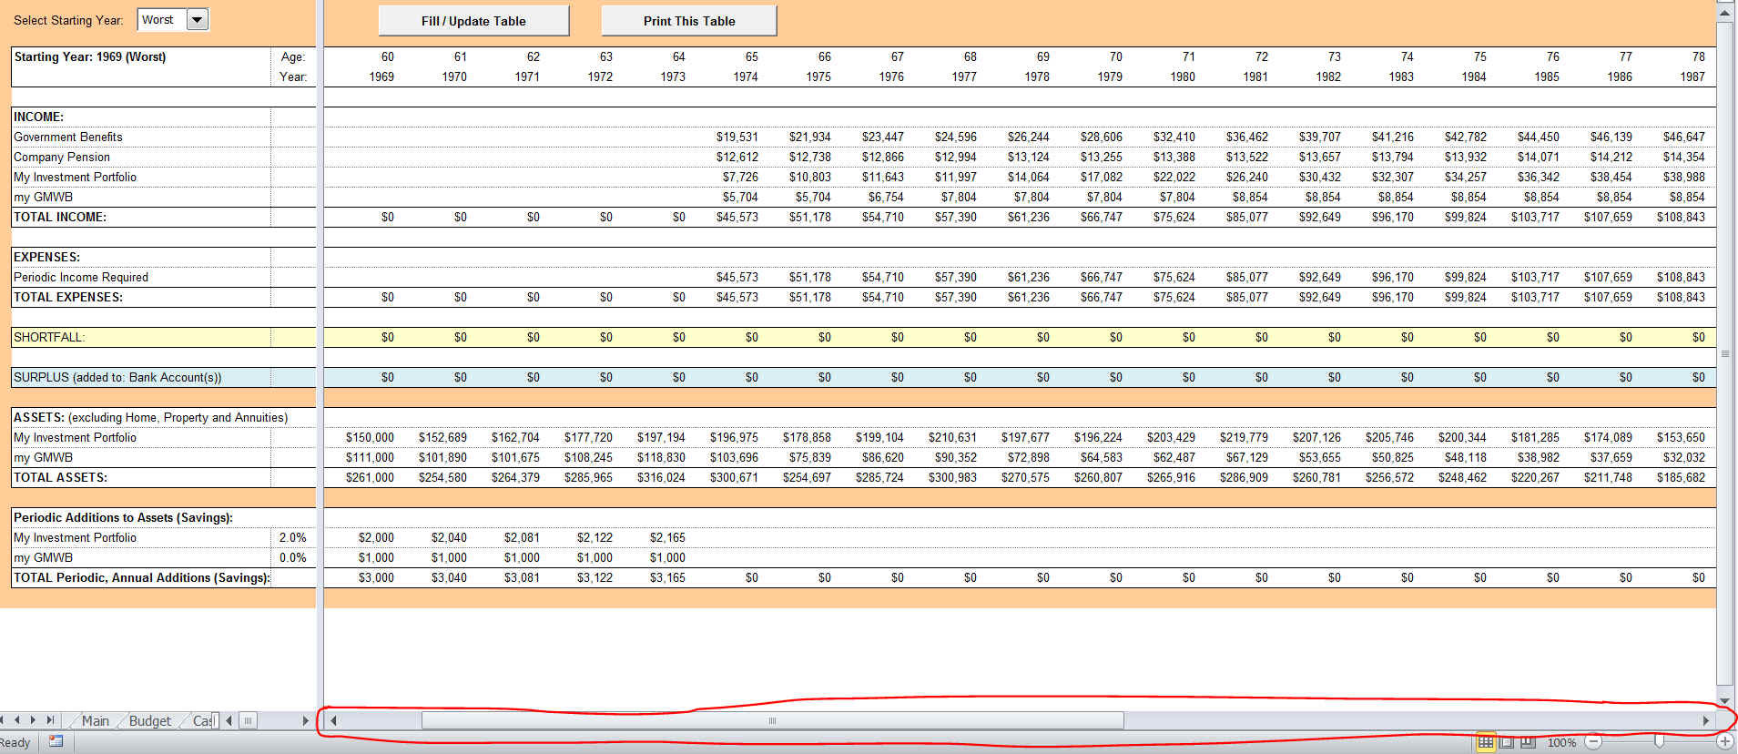Switch to Page Break Preview icon
The image size is (1738, 754).
(1528, 742)
